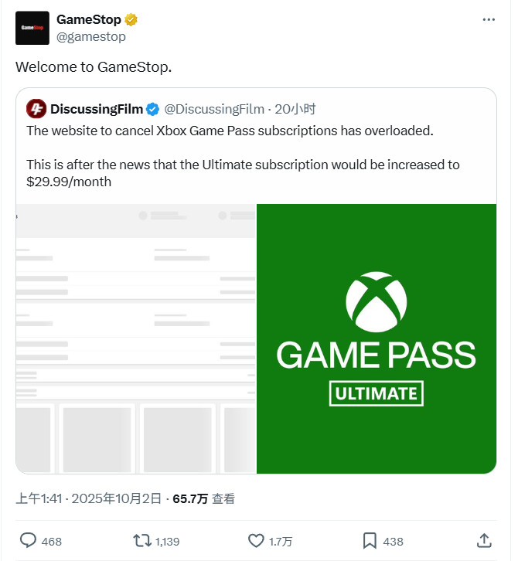Like the tweet with heart icon
The image size is (518, 561).
point(256,540)
